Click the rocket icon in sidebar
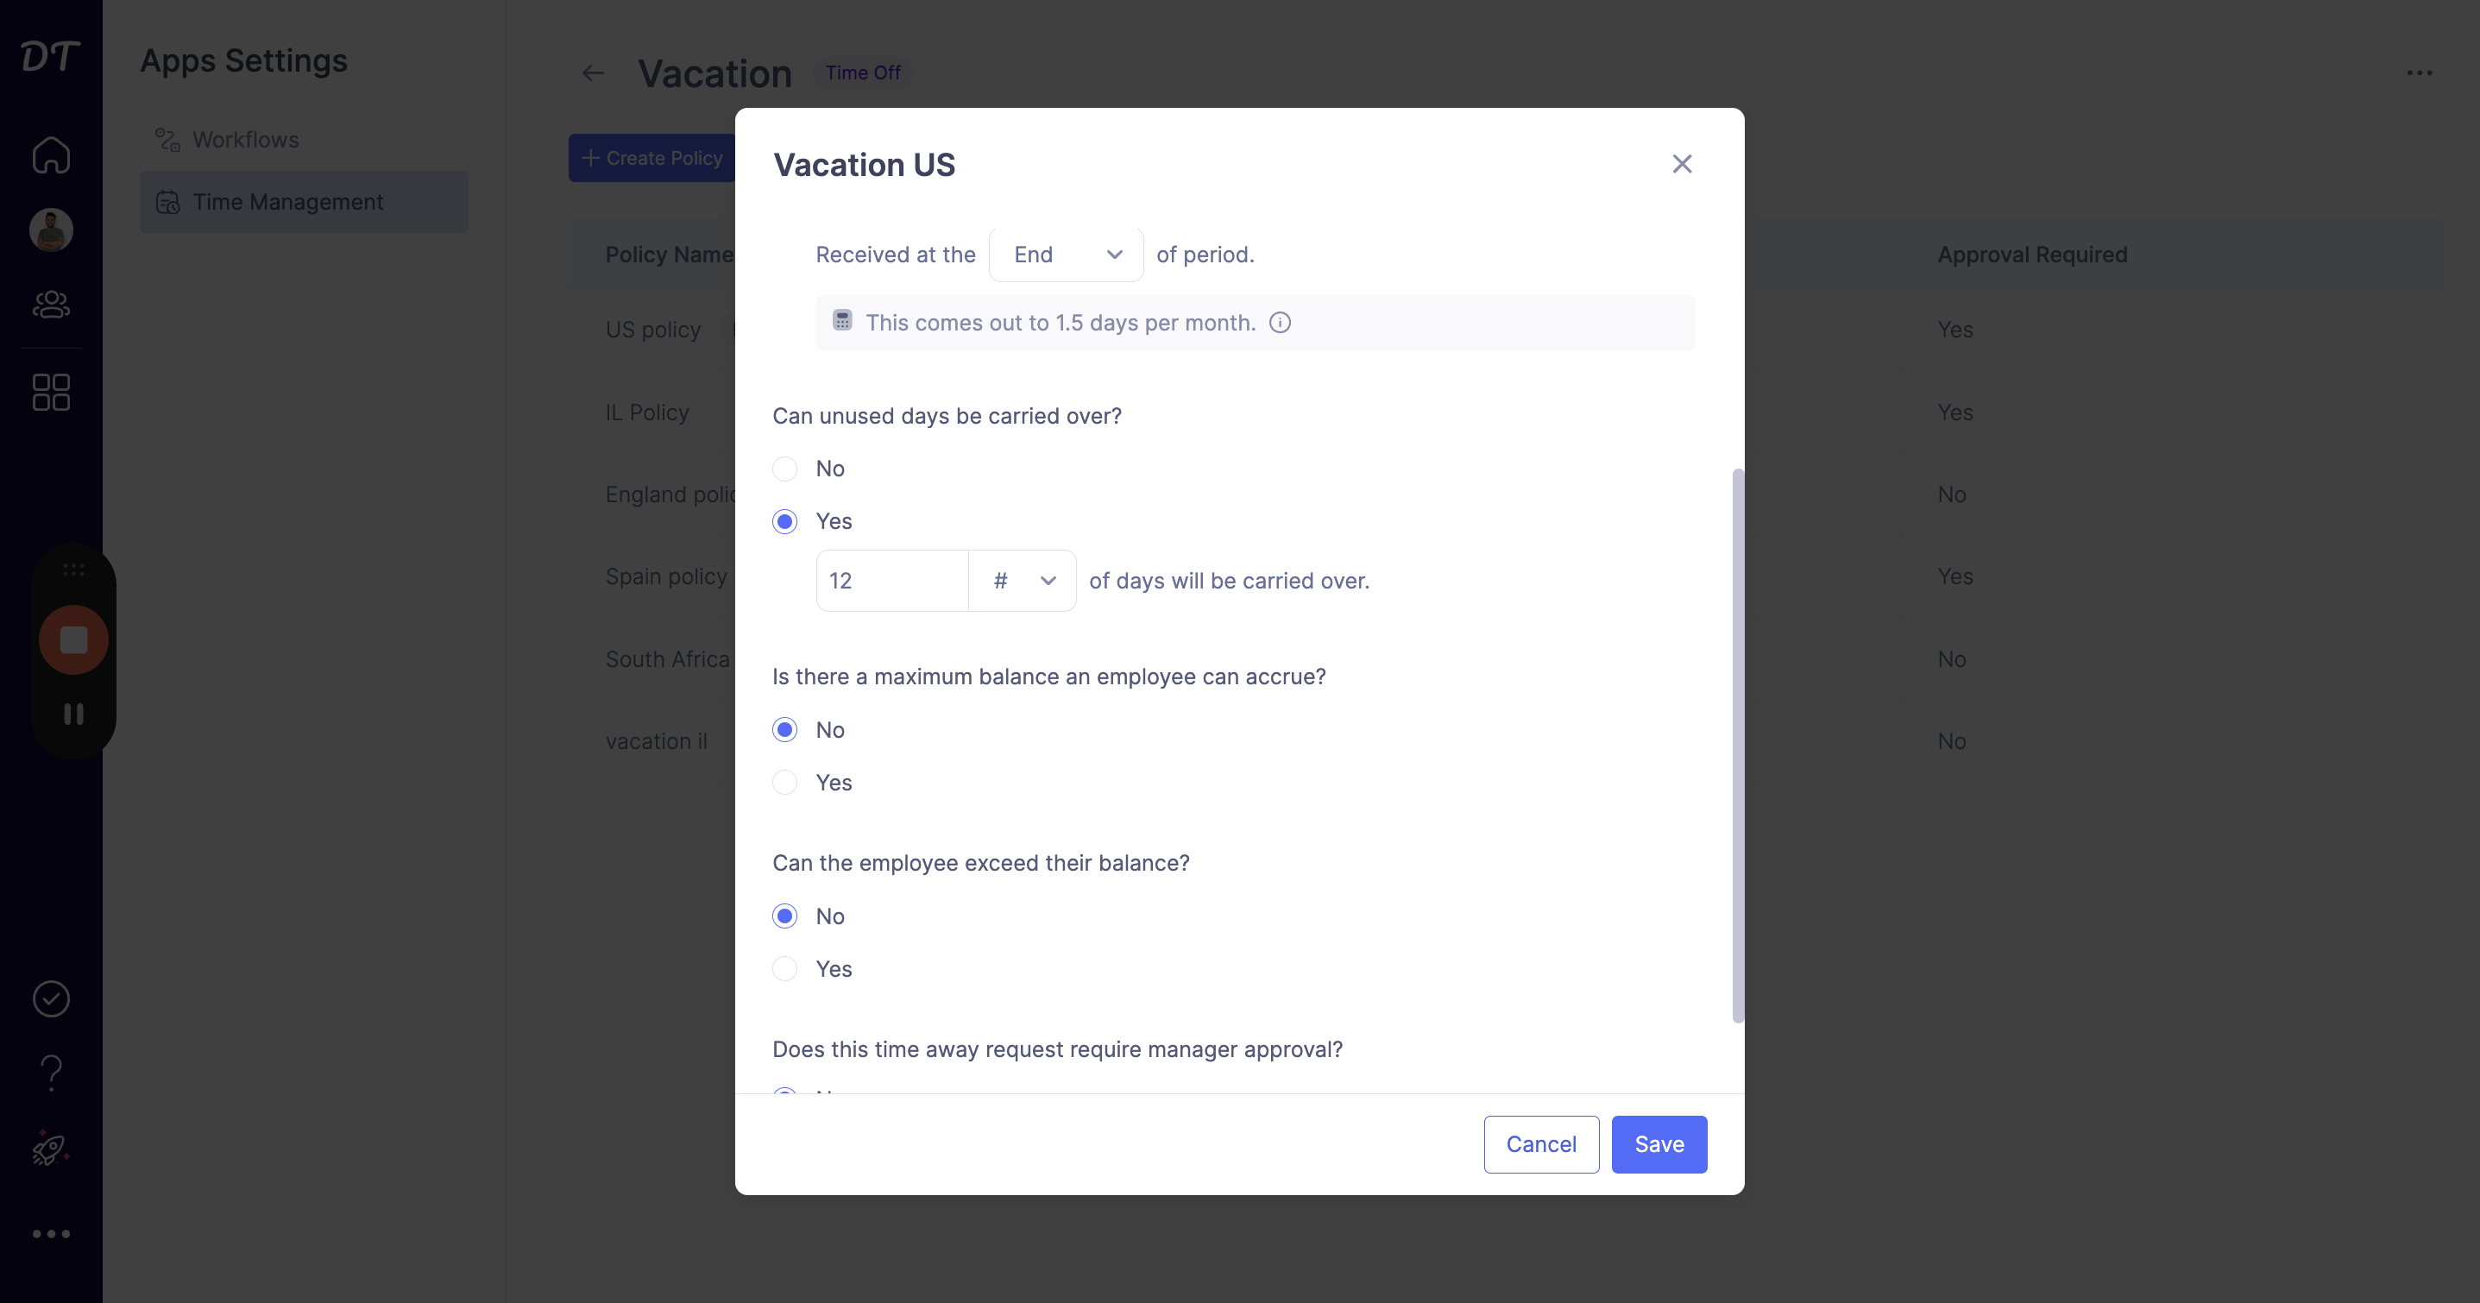The image size is (2480, 1303). [51, 1148]
